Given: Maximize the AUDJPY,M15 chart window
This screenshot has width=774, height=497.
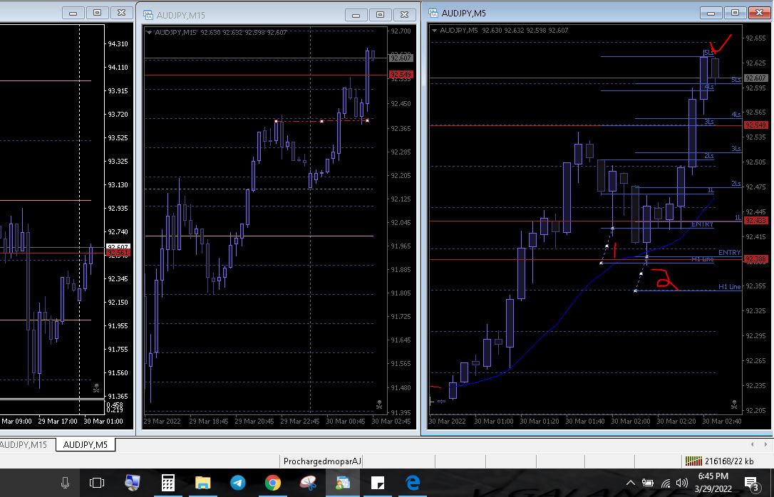Looking at the screenshot, I should point(380,15).
